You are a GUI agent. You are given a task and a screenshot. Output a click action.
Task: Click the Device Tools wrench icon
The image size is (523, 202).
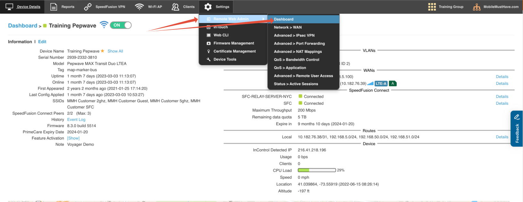209,59
